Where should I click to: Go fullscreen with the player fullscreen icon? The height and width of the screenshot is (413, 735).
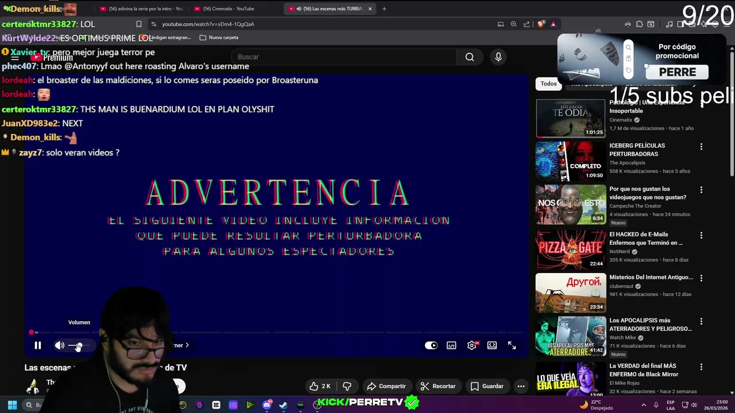point(512,345)
